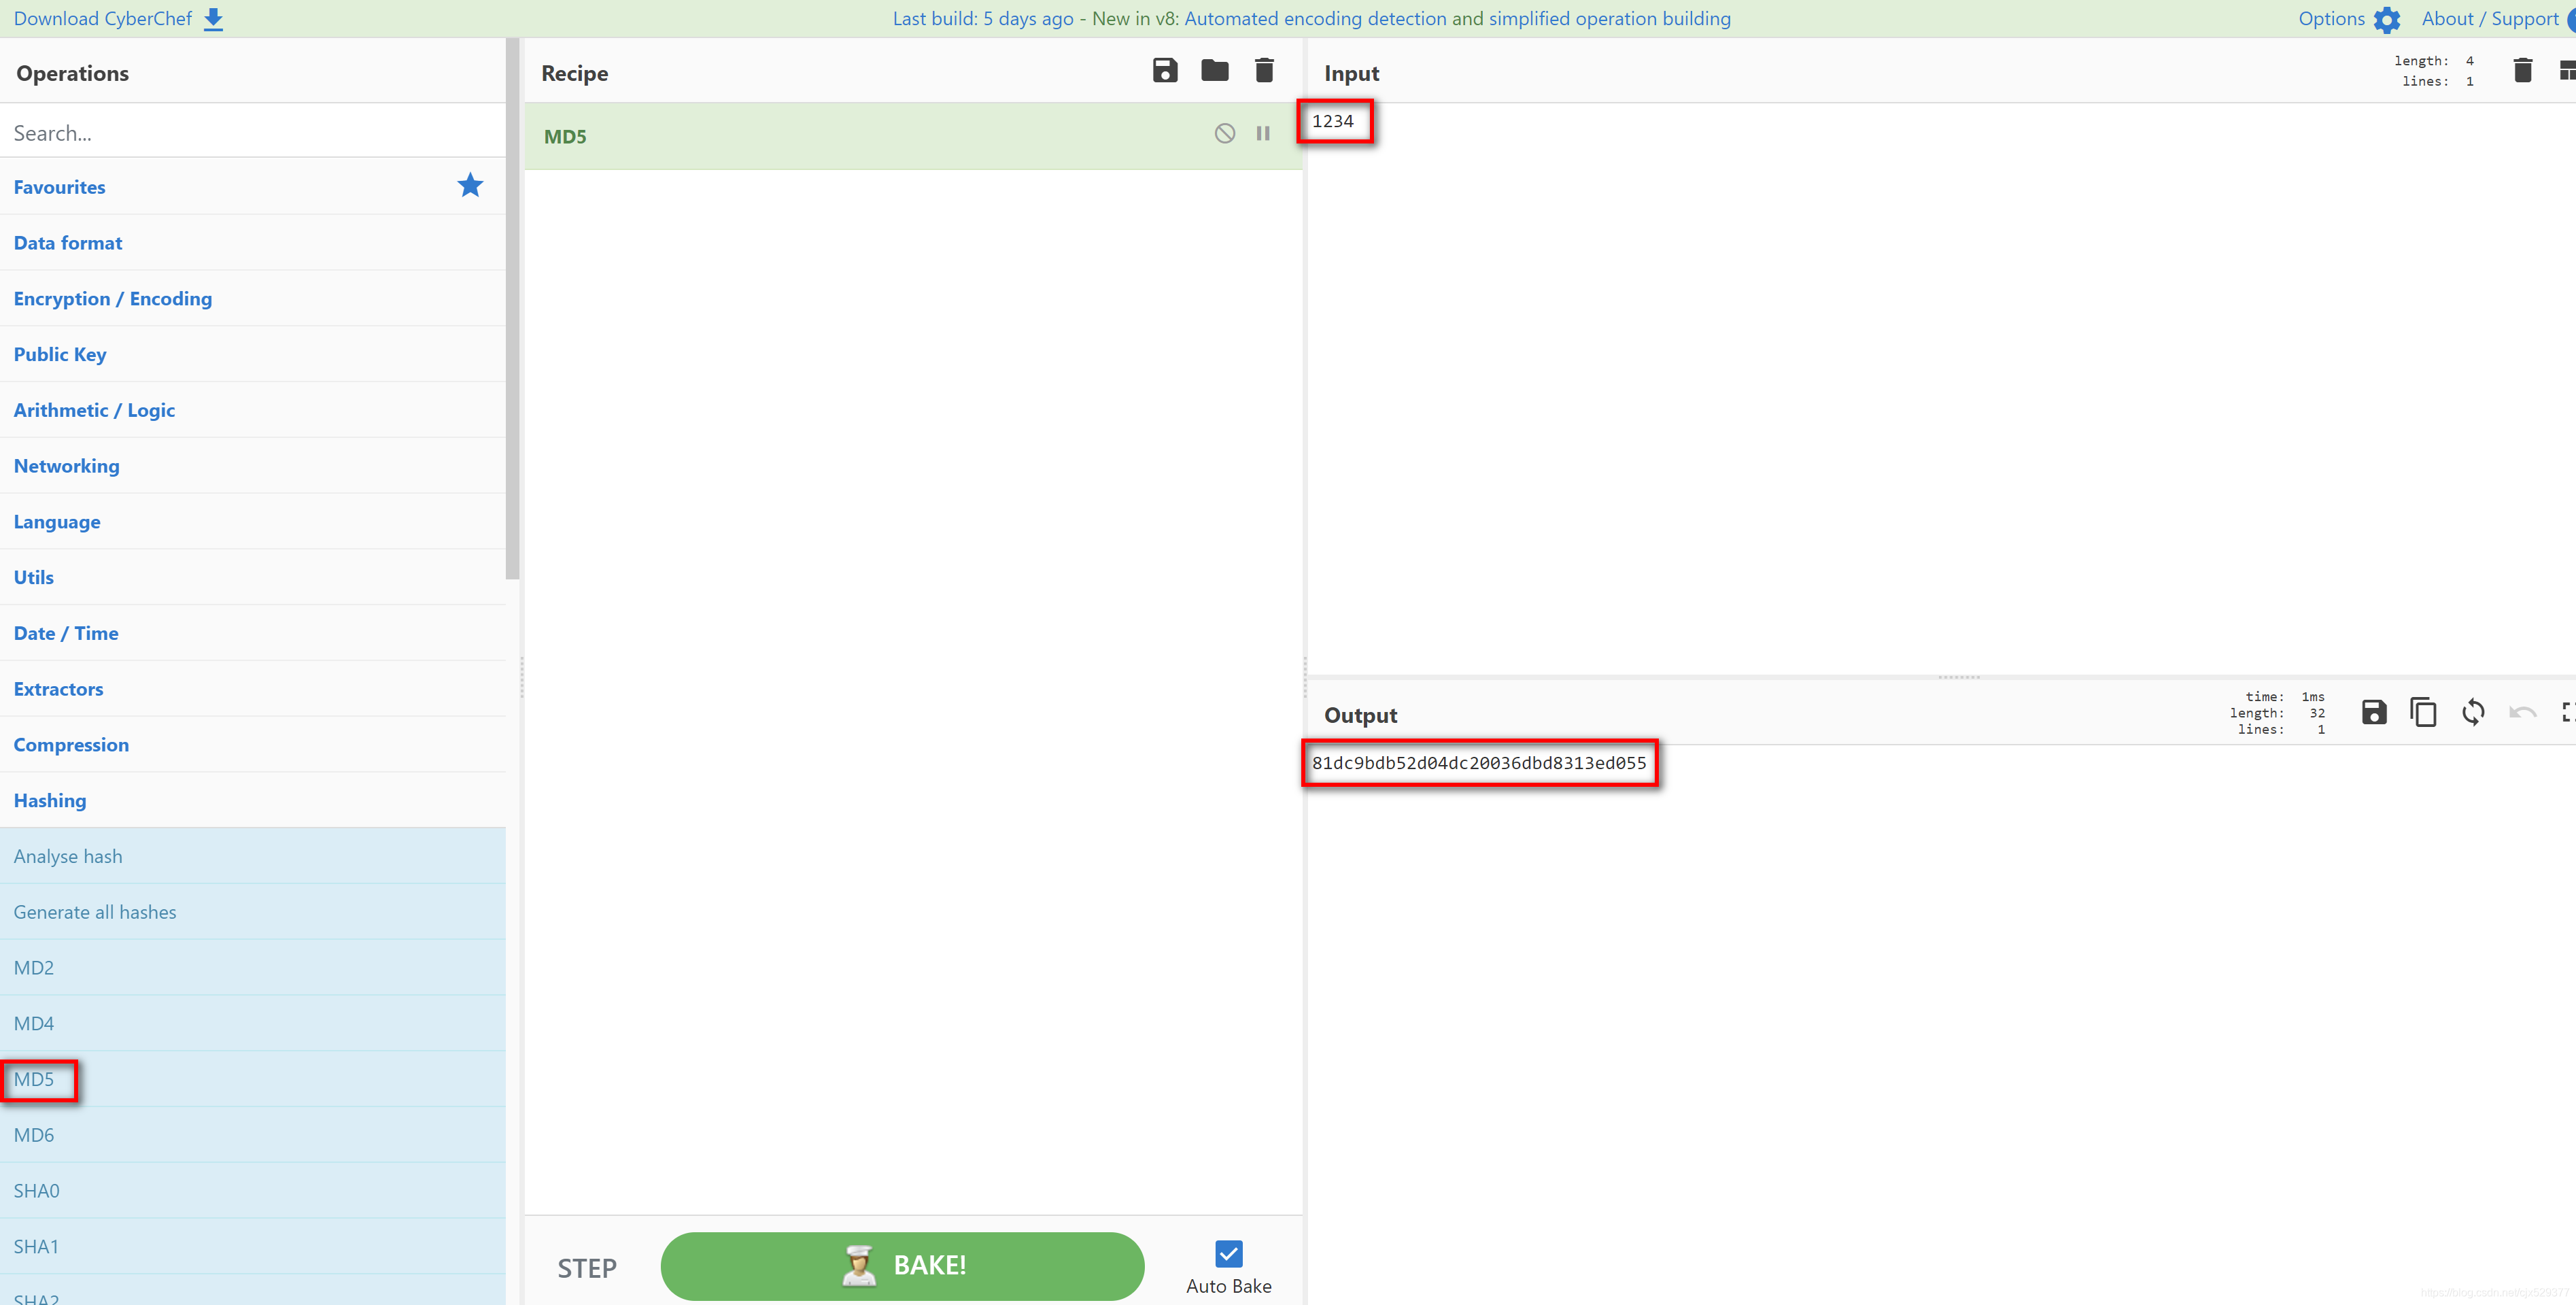This screenshot has width=2576, height=1305.
Task: Open the Favourites menu section
Action: click(x=58, y=186)
